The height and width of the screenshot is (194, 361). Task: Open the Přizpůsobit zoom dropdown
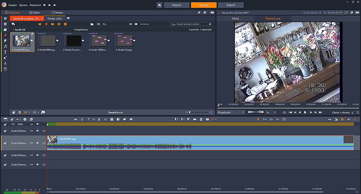tap(231, 112)
